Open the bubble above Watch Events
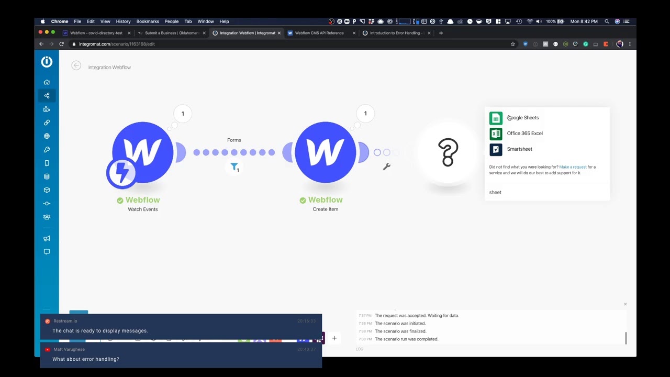 [183, 114]
